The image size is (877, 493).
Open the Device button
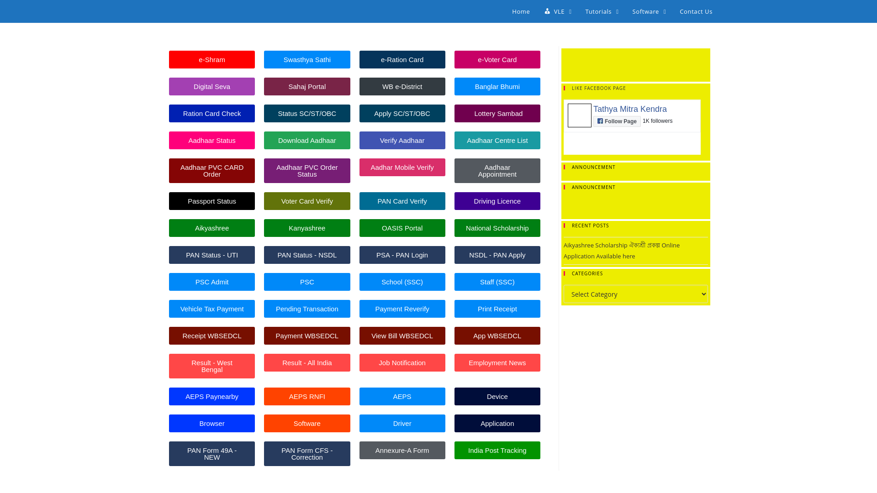pyautogui.click(x=497, y=397)
